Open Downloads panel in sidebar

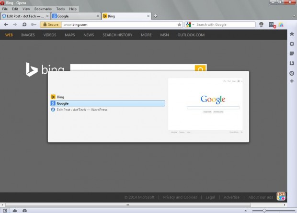point(292,63)
